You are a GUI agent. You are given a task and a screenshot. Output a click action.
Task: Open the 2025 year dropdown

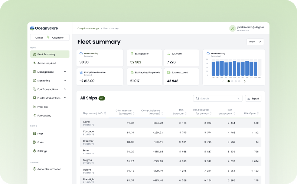pyautogui.click(x=255, y=42)
